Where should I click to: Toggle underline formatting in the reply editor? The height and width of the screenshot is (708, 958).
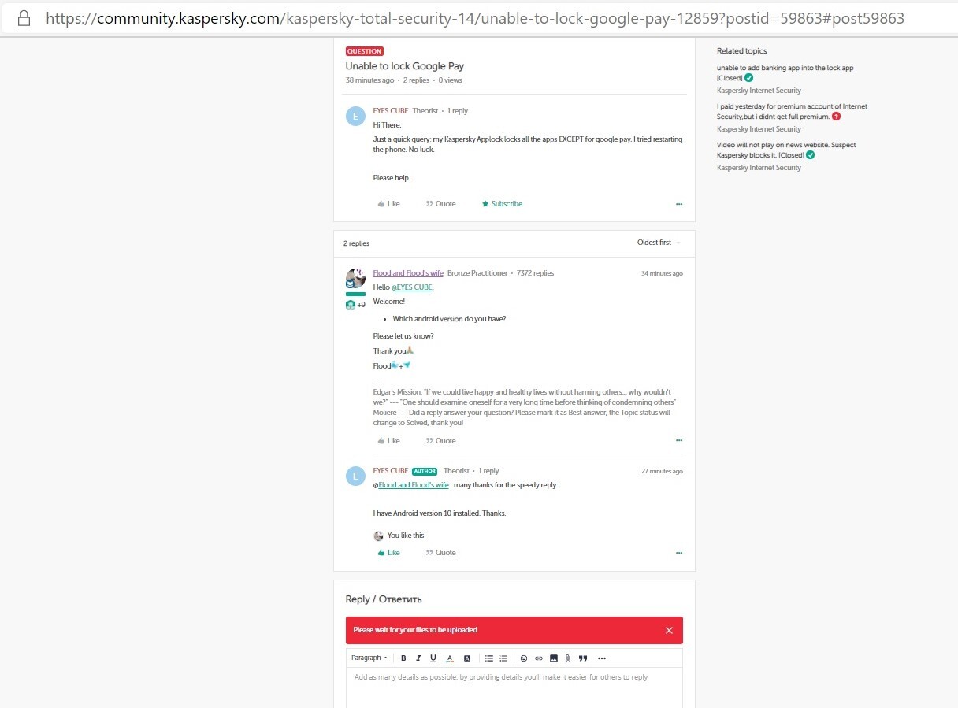click(433, 658)
